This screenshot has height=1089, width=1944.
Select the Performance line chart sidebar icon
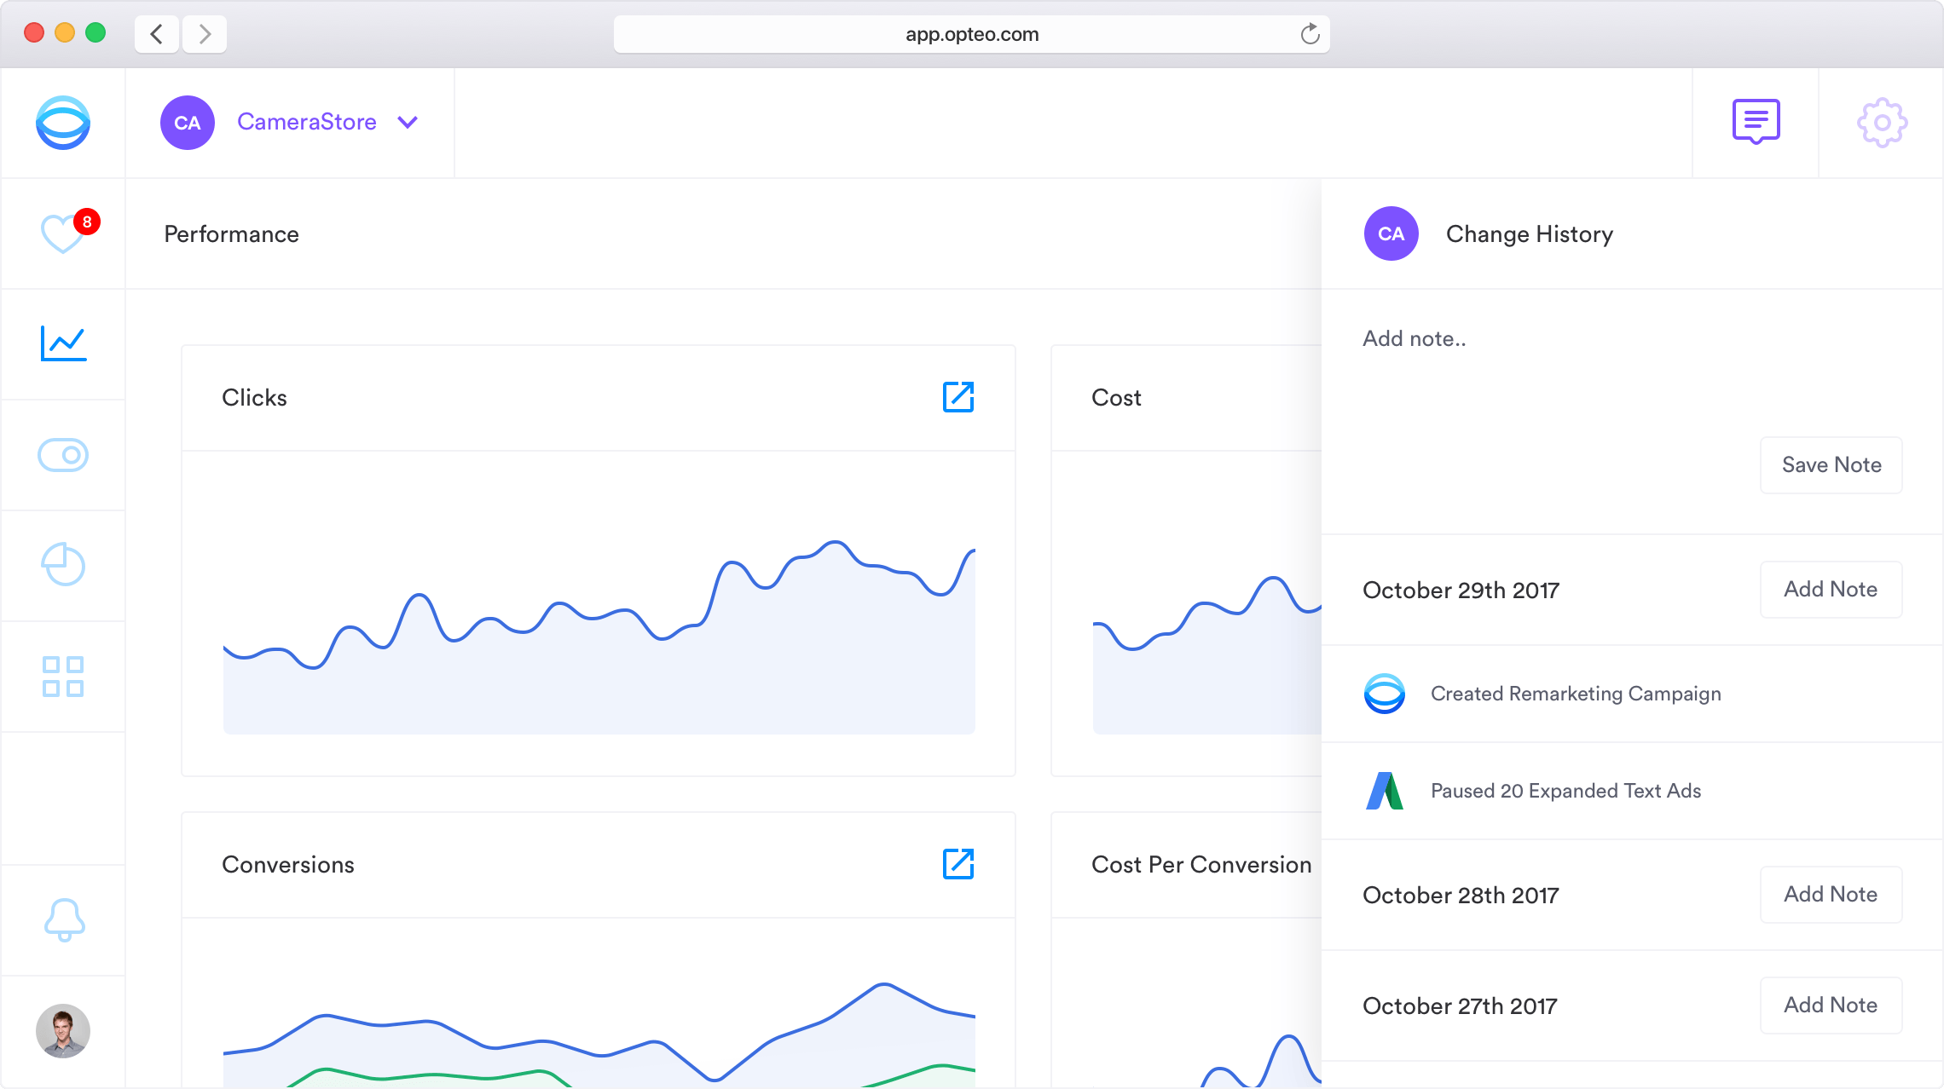point(64,343)
